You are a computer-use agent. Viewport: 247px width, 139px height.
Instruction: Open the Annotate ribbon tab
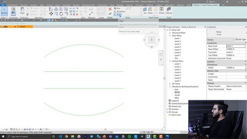tap(66, 5)
